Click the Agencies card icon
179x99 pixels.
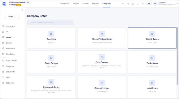pyautogui.click(x=51, y=34)
